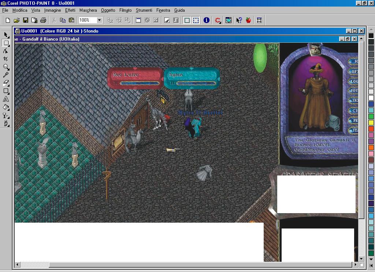This screenshot has height=272, width=375.
Task: Pick the yellow swatch in the color palette
Action: pyautogui.click(x=371, y=122)
